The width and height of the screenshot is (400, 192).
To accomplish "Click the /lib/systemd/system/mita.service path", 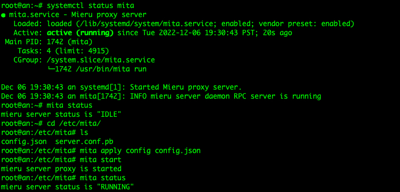I will click(x=147, y=24).
